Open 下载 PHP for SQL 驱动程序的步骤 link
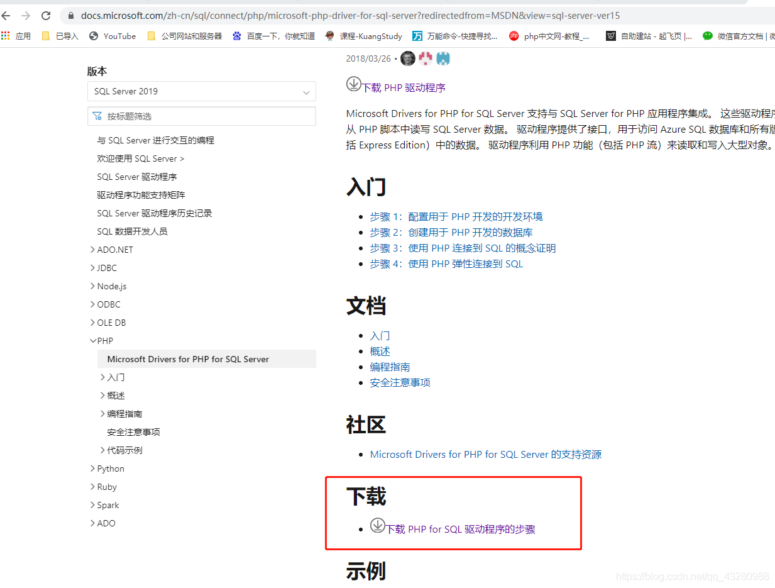The image size is (775, 588). pos(460,530)
